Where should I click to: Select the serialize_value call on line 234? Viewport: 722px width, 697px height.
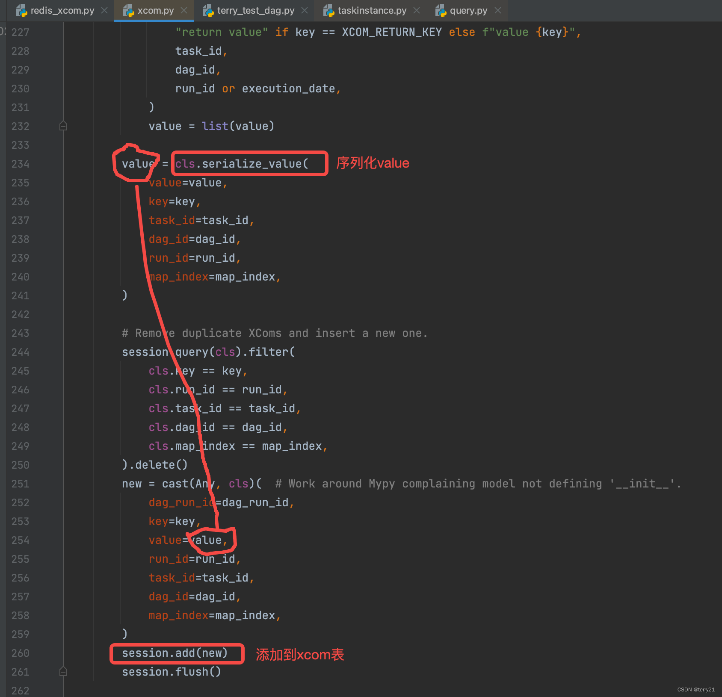pyautogui.click(x=248, y=163)
